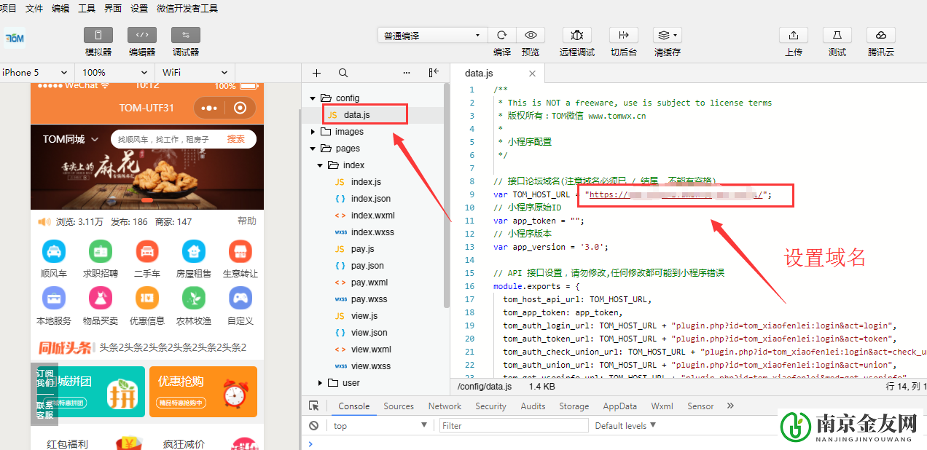Click the console Filter input field
The image size is (927, 450).
(x=512, y=426)
